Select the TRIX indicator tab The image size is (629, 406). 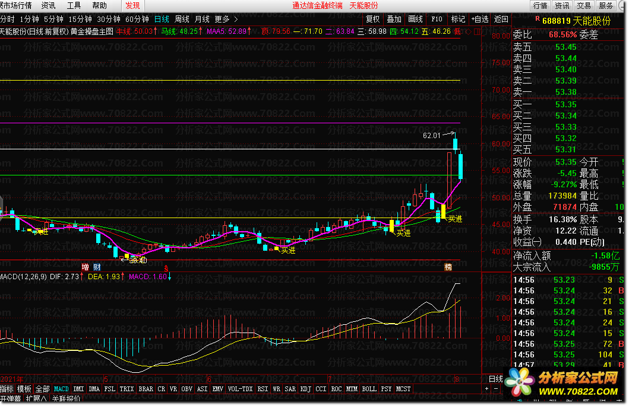tap(127, 389)
